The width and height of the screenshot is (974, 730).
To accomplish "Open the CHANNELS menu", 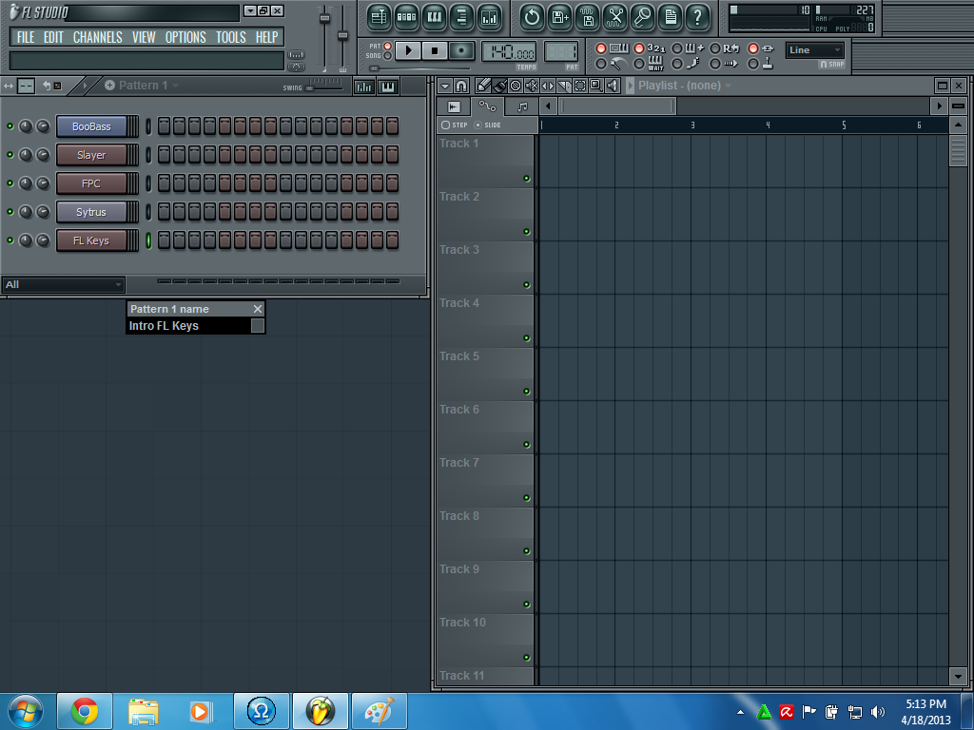I will pyautogui.click(x=98, y=37).
